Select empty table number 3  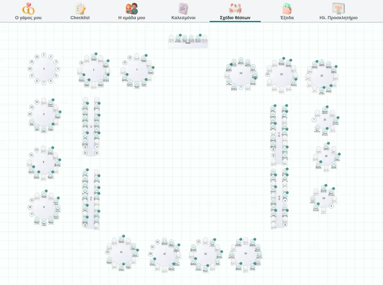click(x=43, y=69)
